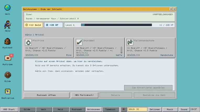The width and height of the screenshot is (200, 112).
Task: Toggle Sound in the taskbar
Action: [x=184, y=109]
